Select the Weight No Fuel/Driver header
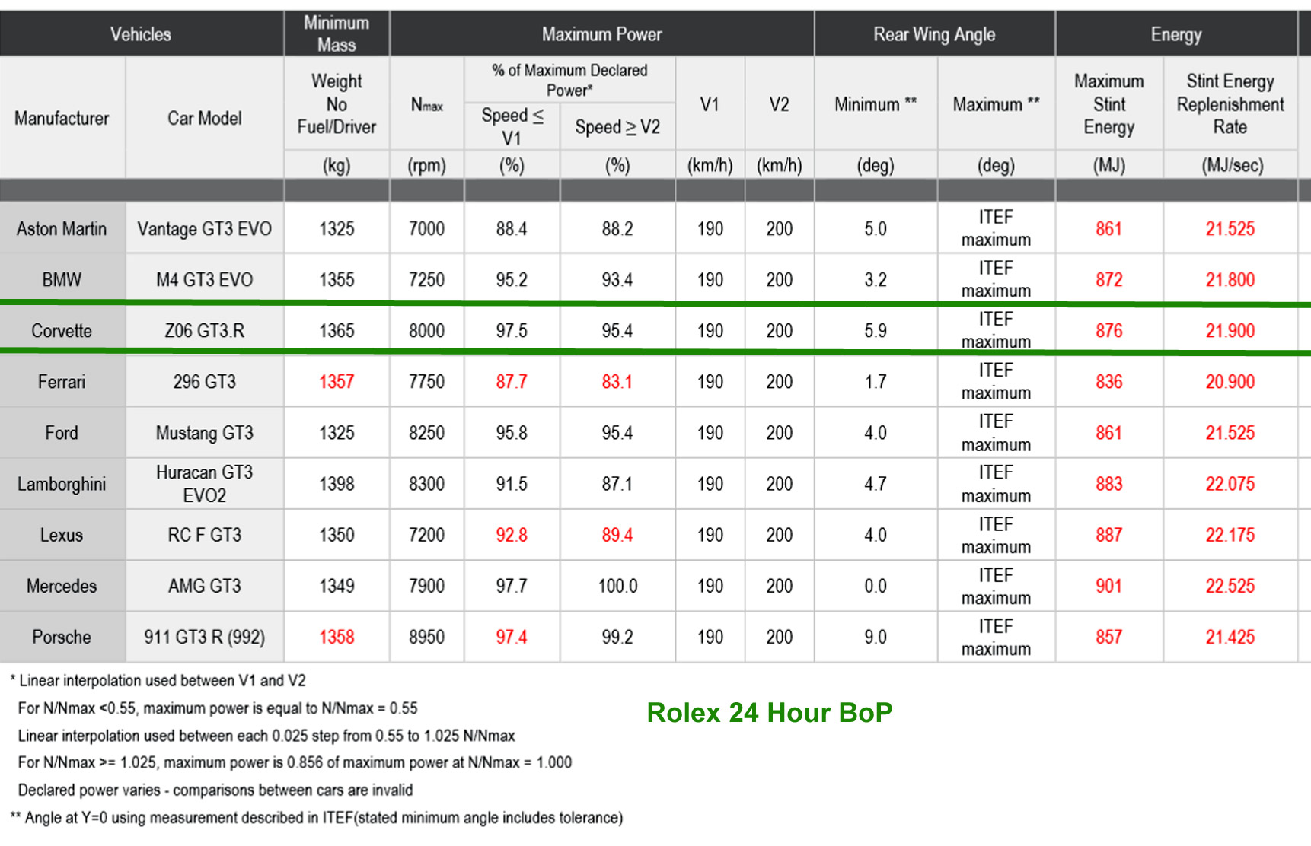 (x=337, y=104)
